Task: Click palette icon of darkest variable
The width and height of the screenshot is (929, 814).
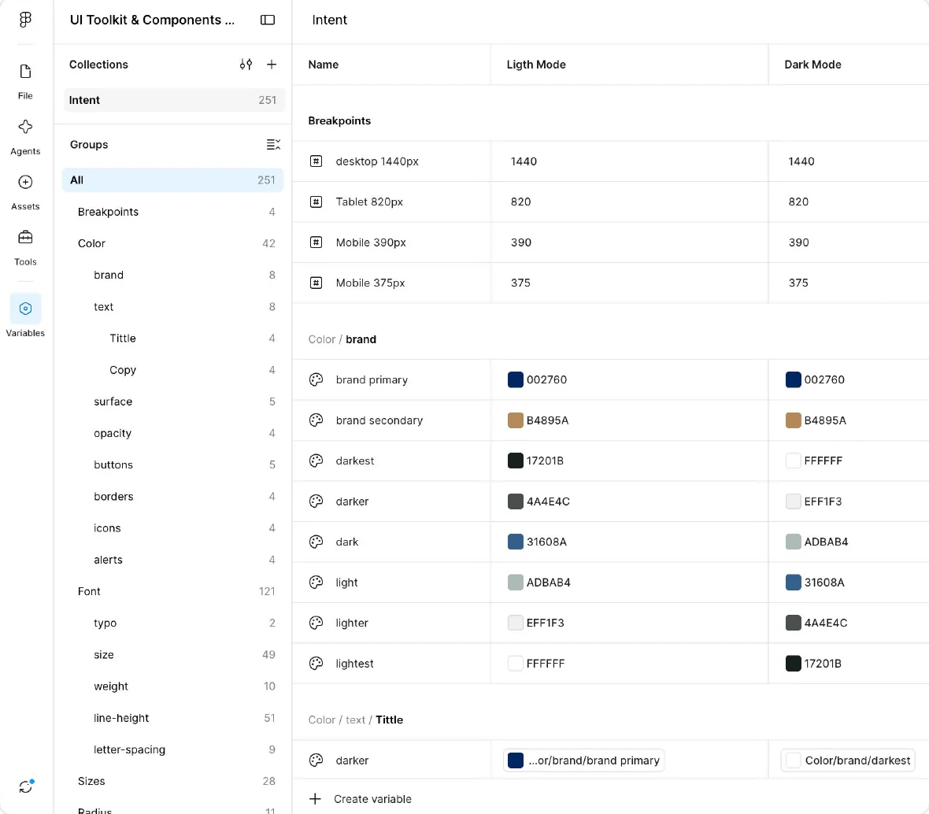Action: 316,461
